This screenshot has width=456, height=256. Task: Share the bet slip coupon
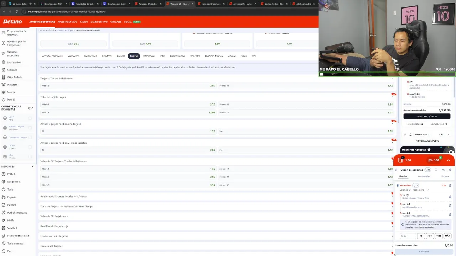pos(443,170)
